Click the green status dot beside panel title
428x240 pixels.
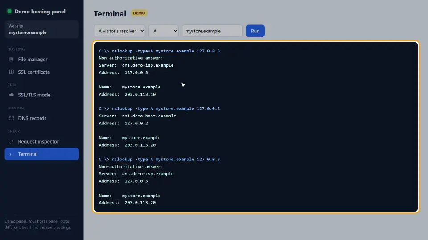(9, 12)
